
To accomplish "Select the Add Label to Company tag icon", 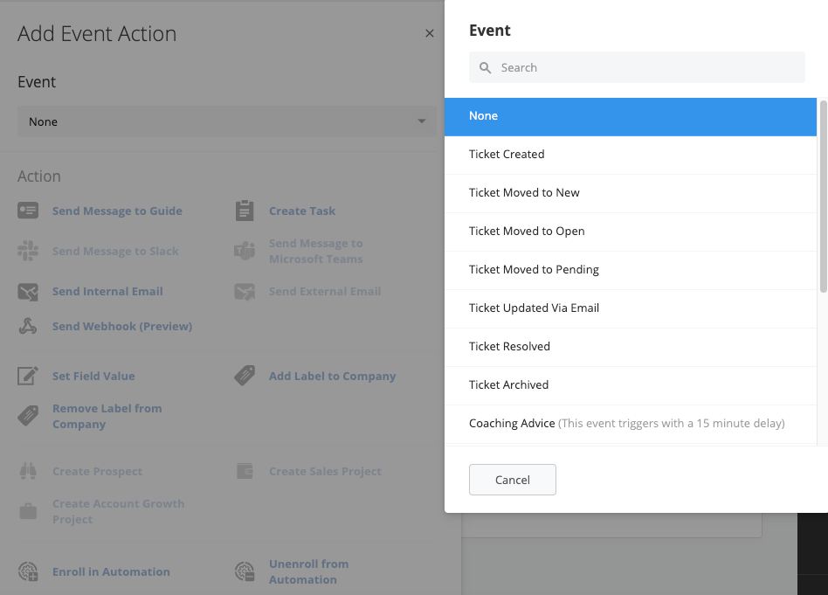I will pos(245,376).
